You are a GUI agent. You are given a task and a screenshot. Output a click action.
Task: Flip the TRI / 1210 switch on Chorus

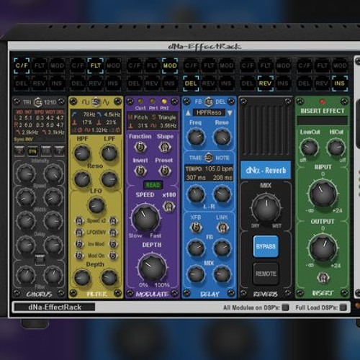[x=38, y=102]
